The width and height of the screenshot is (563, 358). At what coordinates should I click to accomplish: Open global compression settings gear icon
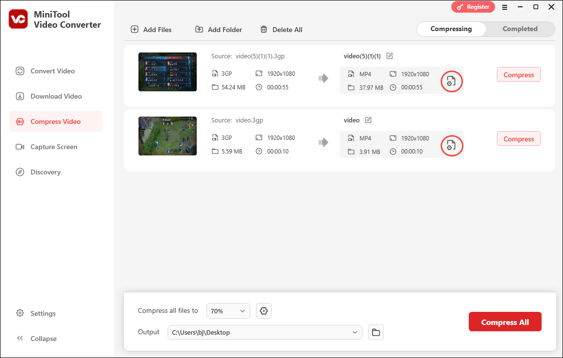pyautogui.click(x=264, y=311)
